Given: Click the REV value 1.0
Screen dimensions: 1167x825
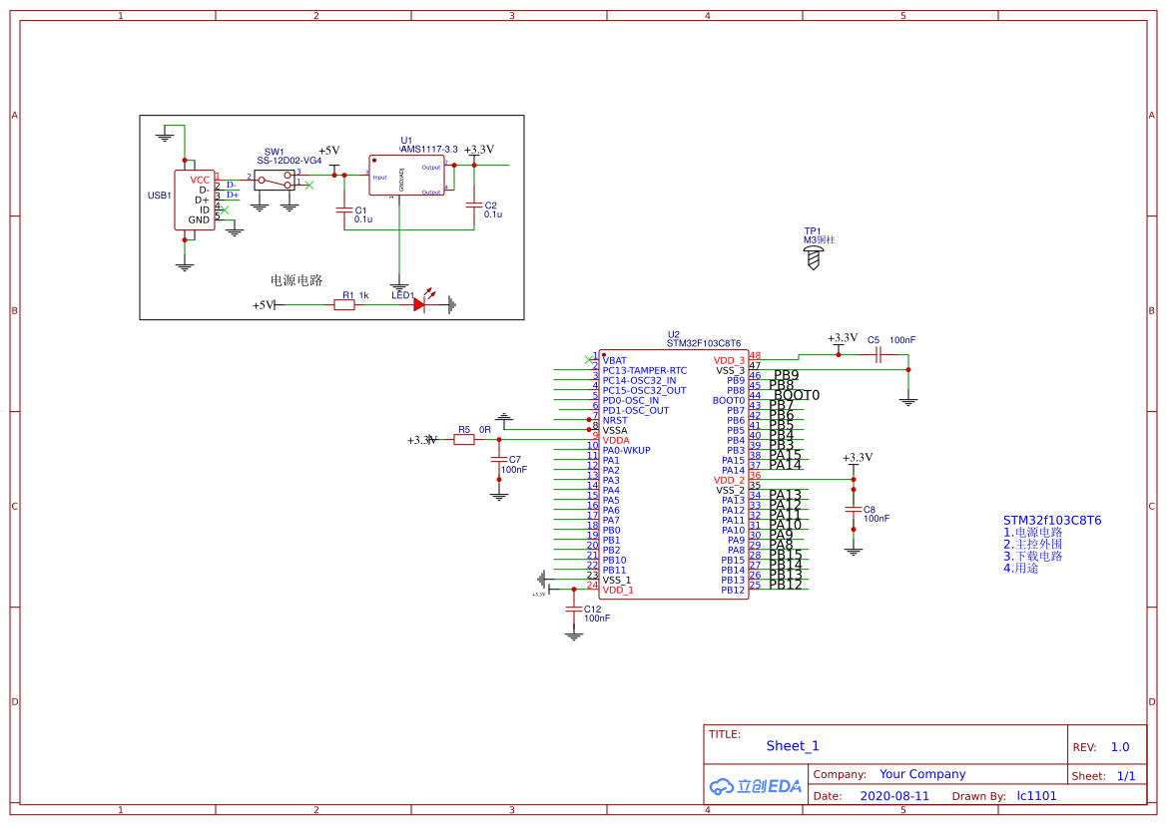Looking at the screenshot, I should [1118, 746].
